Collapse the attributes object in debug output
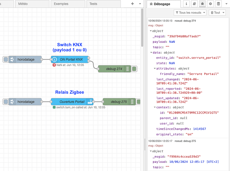Viewport: 230px width, 171px height. point(155,68)
